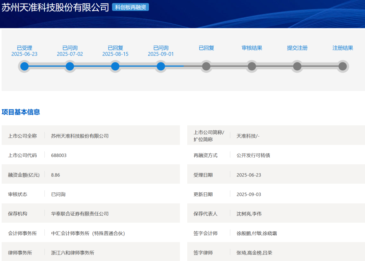
Task: Click the law firm 浙江六和律师事务所 value
Action: (x=73, y=253)
